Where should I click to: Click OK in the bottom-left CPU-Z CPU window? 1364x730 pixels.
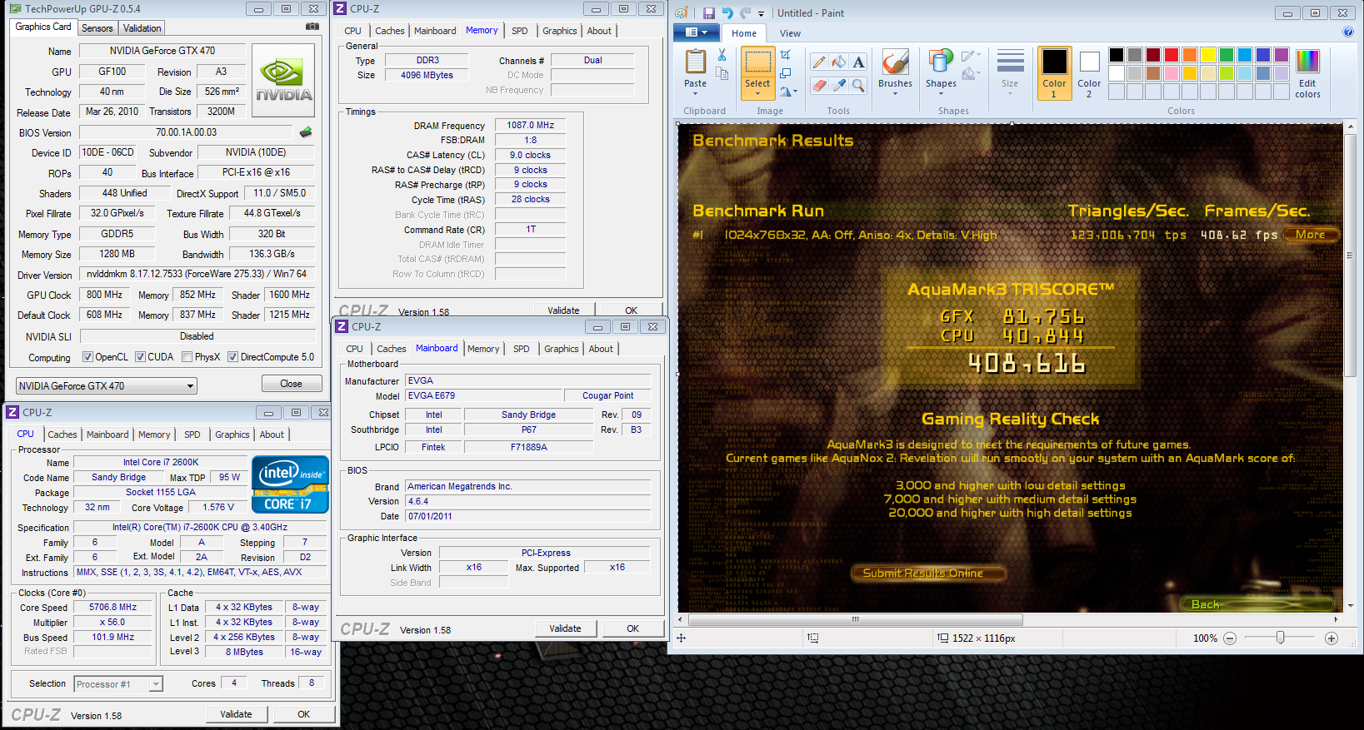tap(304, 714)
